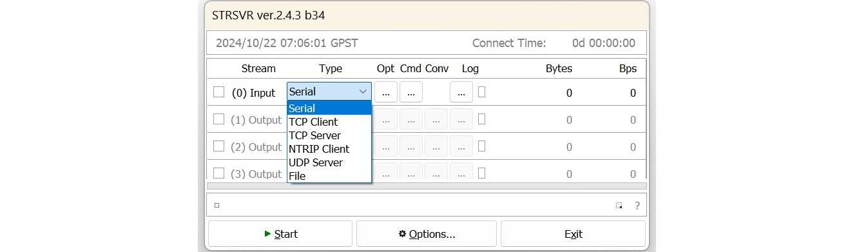The width and height of the screenshot is (859, 252).
Task: Open Opt settings for Input stream
Action: [385, 92]
